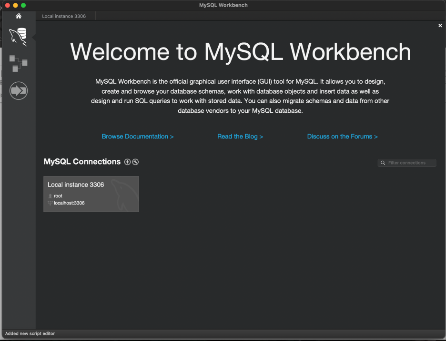The height and width of the screenshot is (341, 446).
Task: Click the red close window button
Action: 8,5
